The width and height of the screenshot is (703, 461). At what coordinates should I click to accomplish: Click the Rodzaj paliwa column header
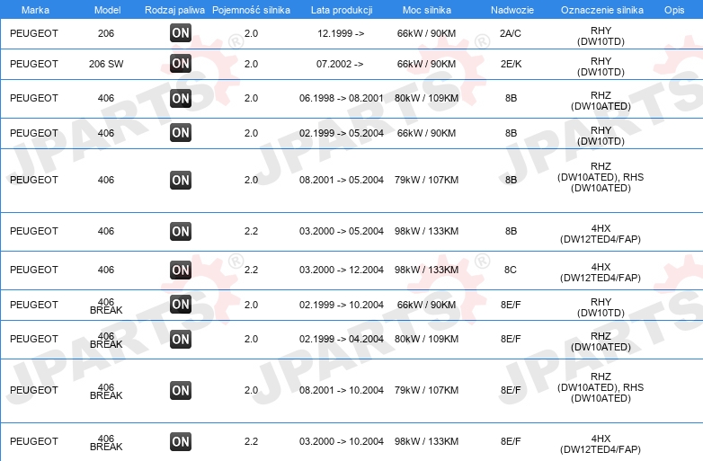coord(175,10)
